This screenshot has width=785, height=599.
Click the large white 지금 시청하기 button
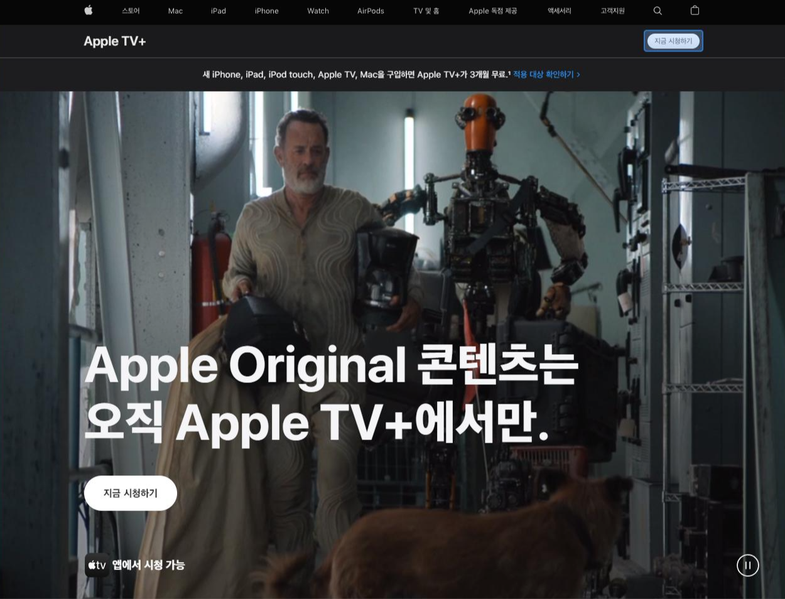pos(131,493)
